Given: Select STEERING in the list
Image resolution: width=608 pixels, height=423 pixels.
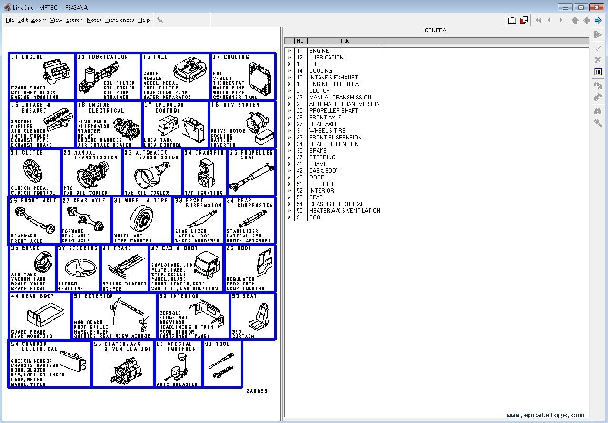Looking at the screenshot, I should (x=322, y=157).
